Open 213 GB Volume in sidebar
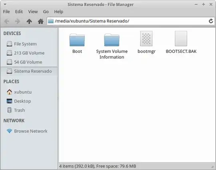Image resolution: width=216 pixels, height=170 pixels. coord(29,53)
